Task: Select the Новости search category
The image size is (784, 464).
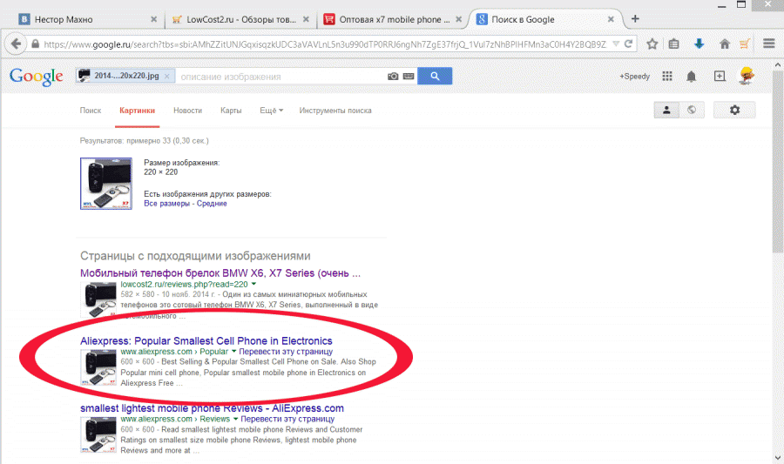Action: click(187, 111)
